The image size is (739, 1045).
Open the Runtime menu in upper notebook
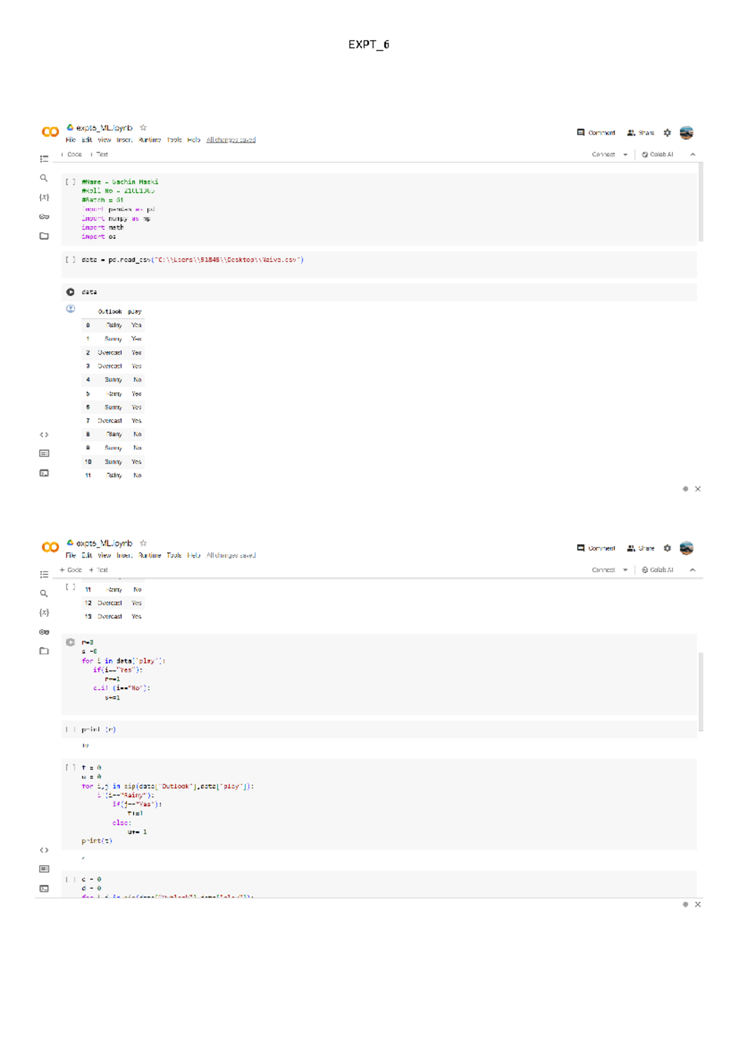150,140
